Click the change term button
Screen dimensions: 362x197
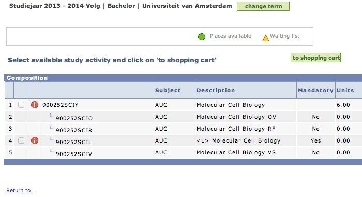[263, 7]
